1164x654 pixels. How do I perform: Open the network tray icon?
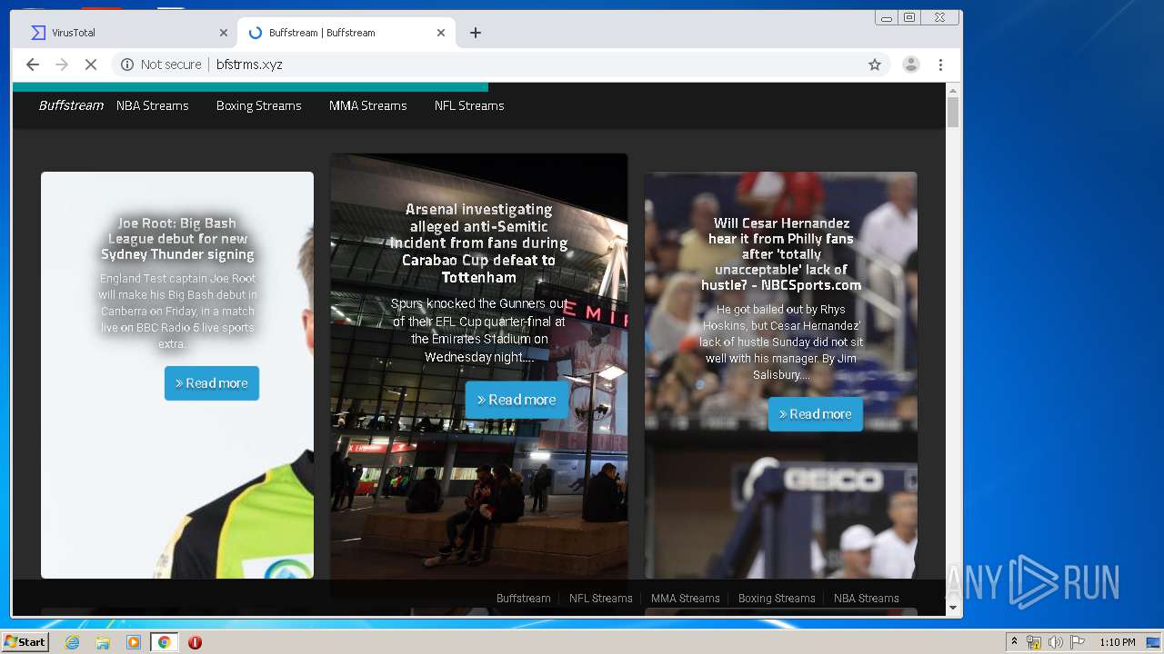(x=1035, y=642)
